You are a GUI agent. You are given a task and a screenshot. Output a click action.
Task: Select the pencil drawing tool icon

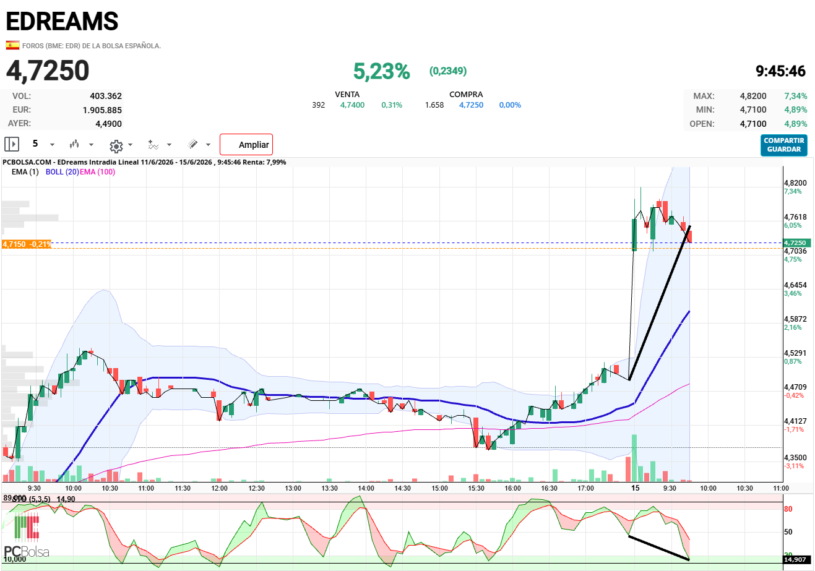(193, 144)
